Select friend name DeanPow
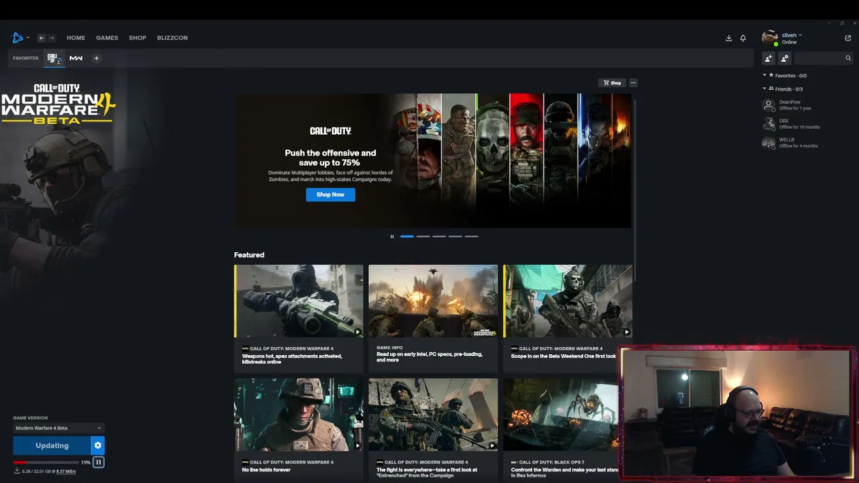This screenshot has width=859, height=483. pos(789,102)
